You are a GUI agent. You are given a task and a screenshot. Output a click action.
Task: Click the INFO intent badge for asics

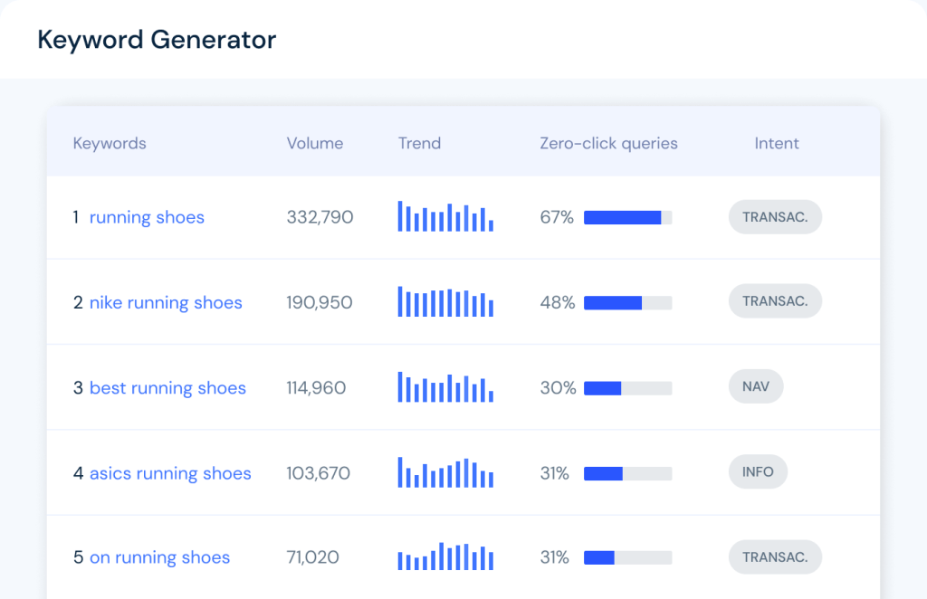758,471
